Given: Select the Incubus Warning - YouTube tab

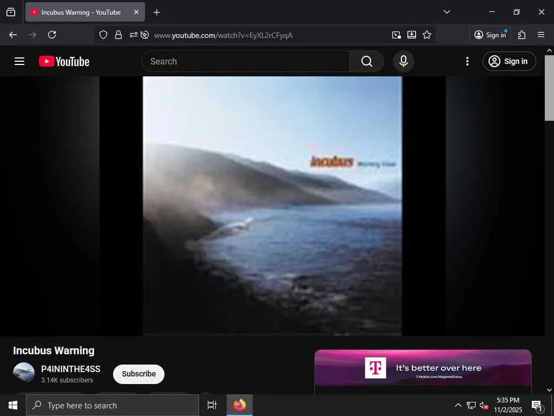Looking at the screenshot, I should pos(85,12).
